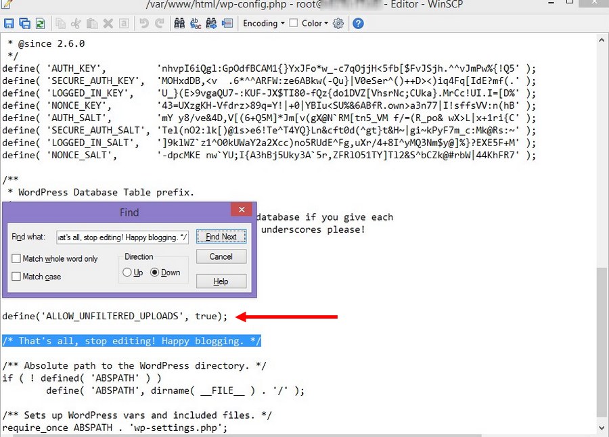The height and width of the screenshot is (437, 609).
Task: Reload the file from the server
Action: 39,23
